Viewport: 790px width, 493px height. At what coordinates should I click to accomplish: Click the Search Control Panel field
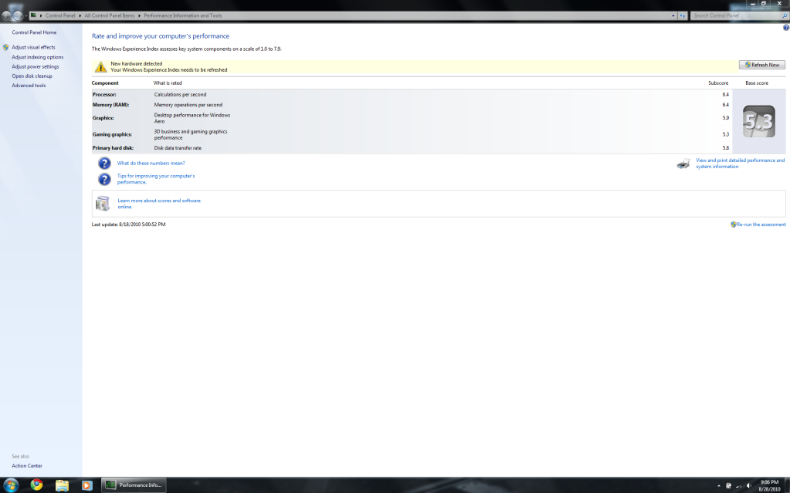736,15
